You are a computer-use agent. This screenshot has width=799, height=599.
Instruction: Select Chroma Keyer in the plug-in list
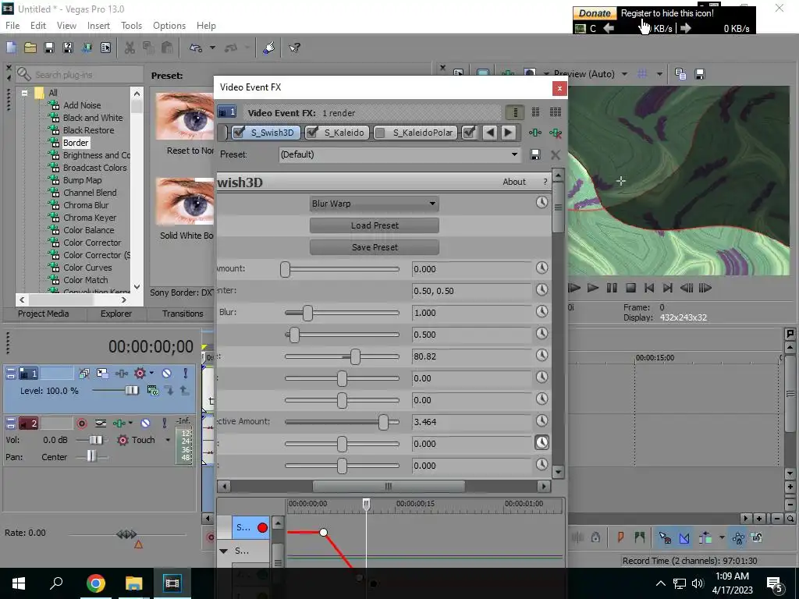(x=90, y=218)
